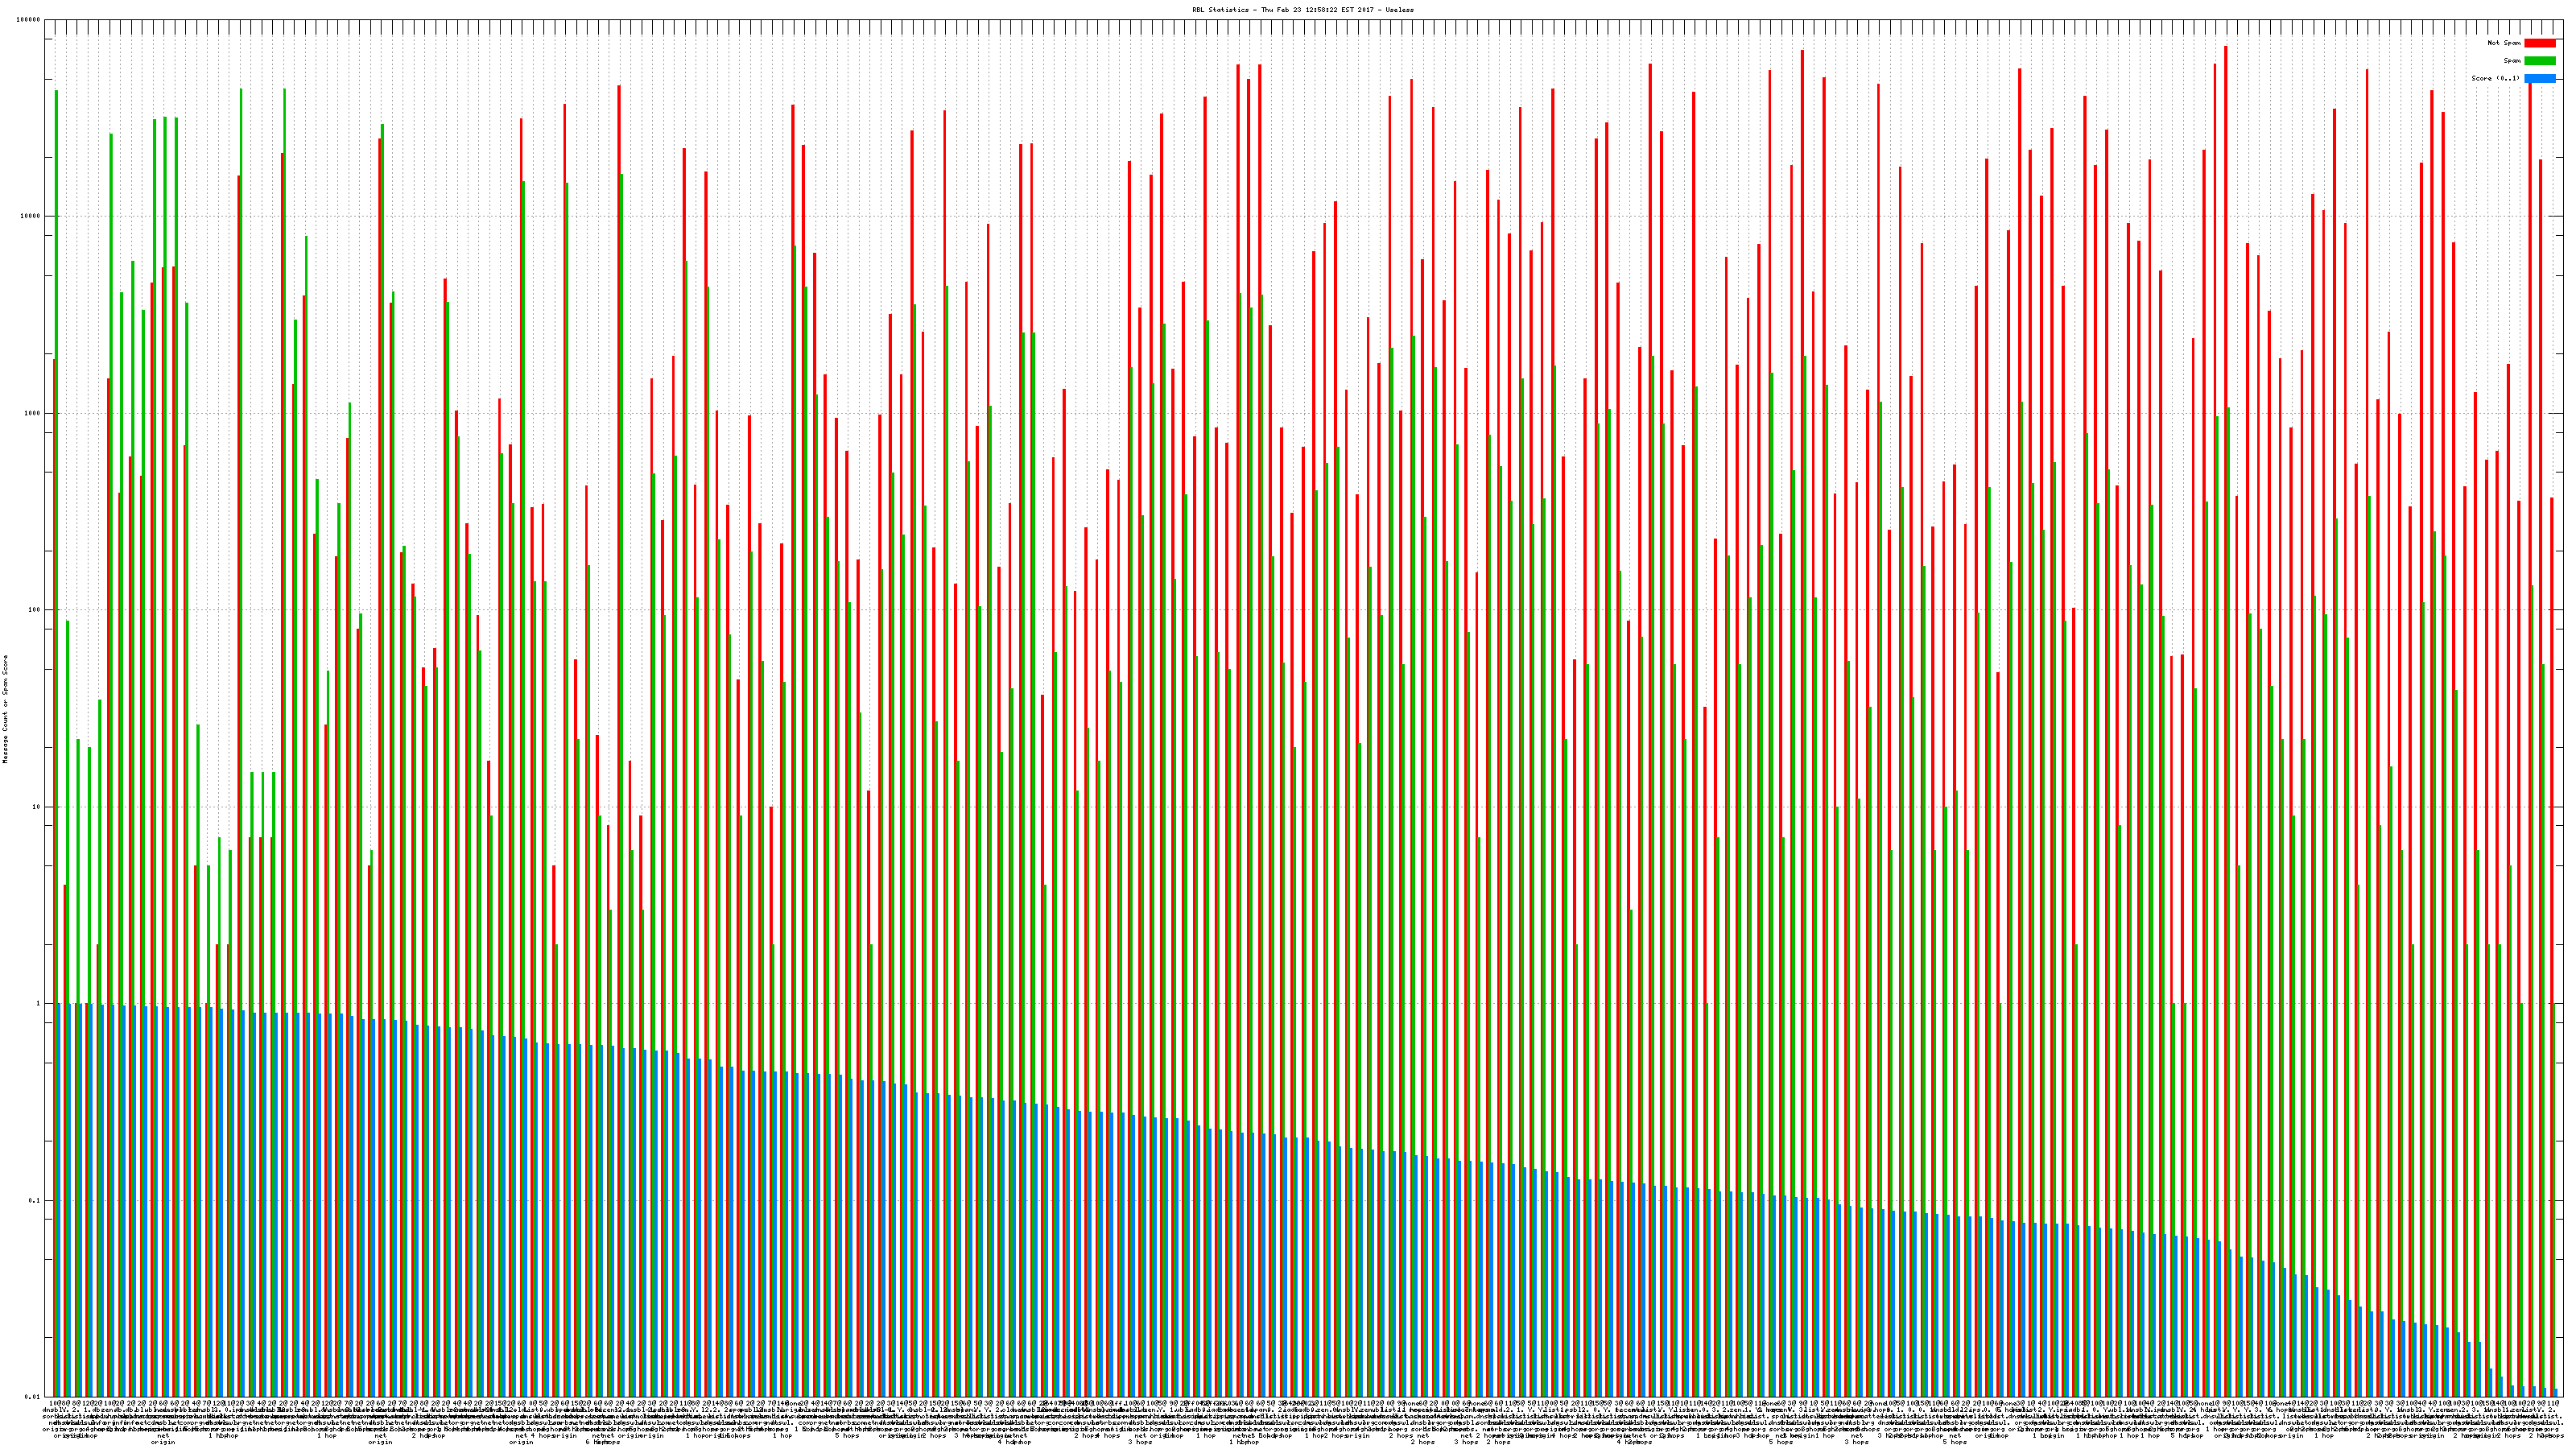Image resolution: width=2576 pixels, height=1449 pixels.
Task: Select the 'Spam' legend label text
Action: [2512, 61]
